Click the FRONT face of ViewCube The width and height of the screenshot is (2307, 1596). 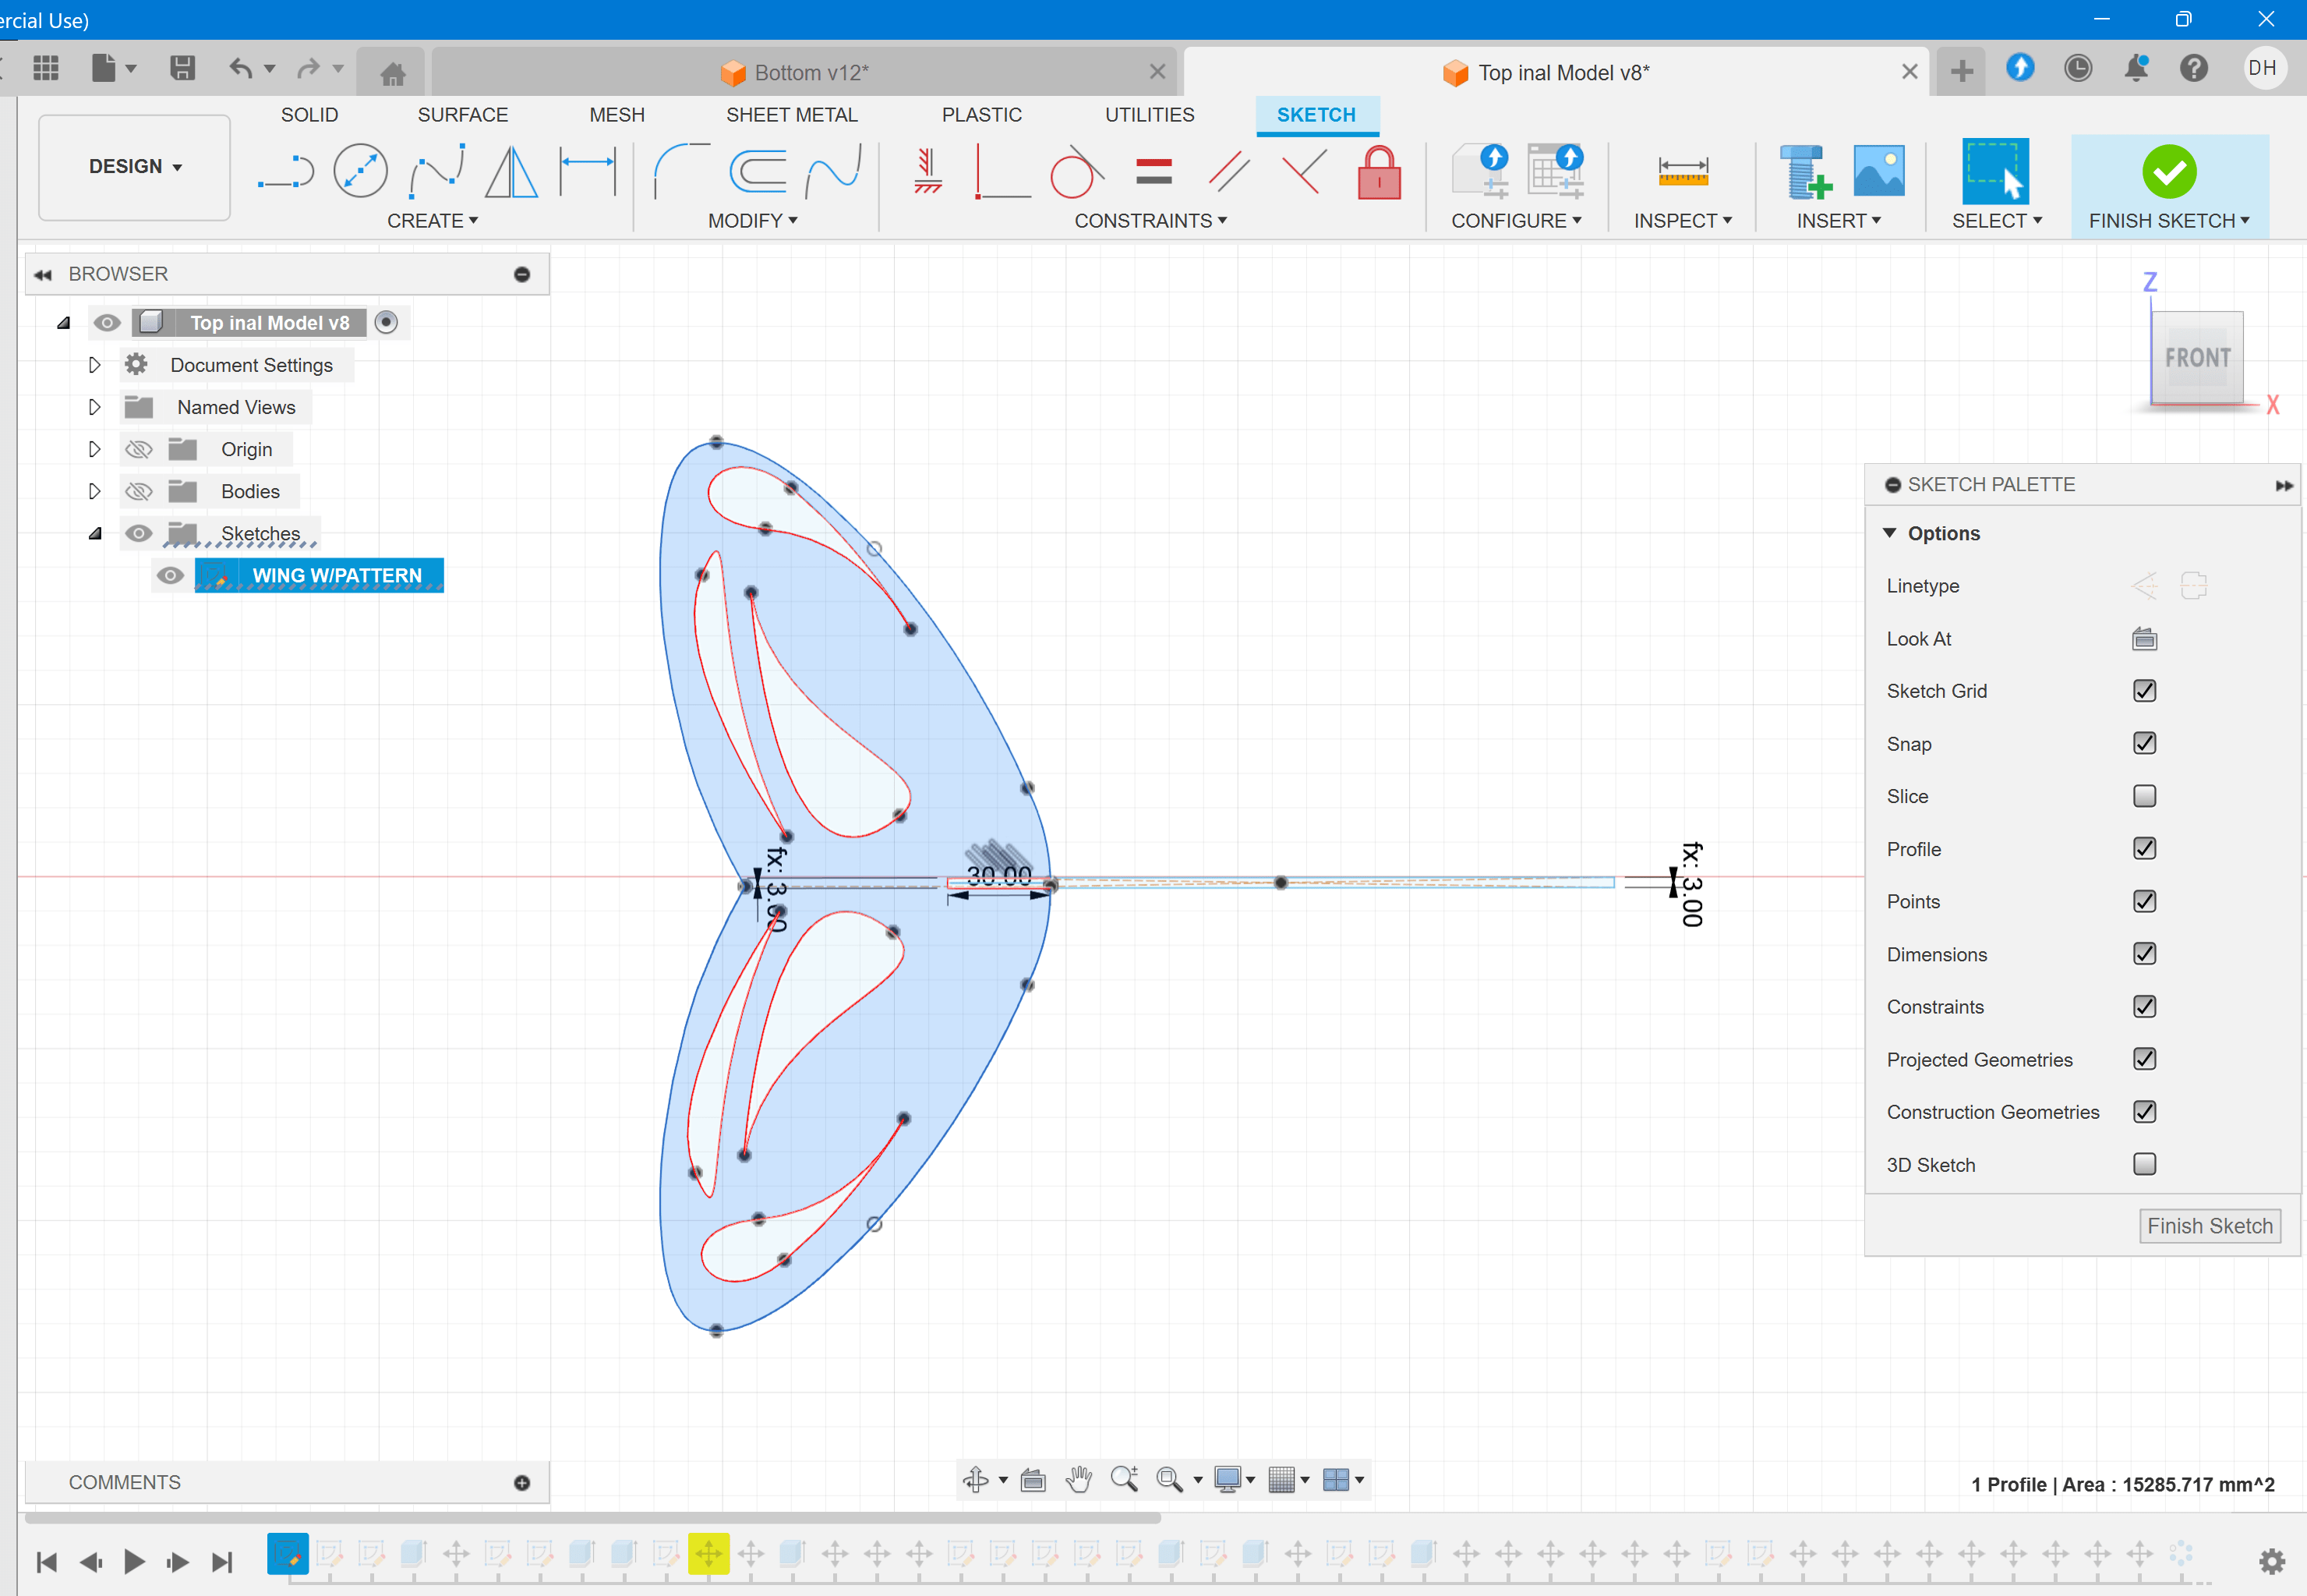coord(2197,358)
